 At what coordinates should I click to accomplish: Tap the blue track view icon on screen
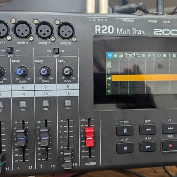(110, 55)
